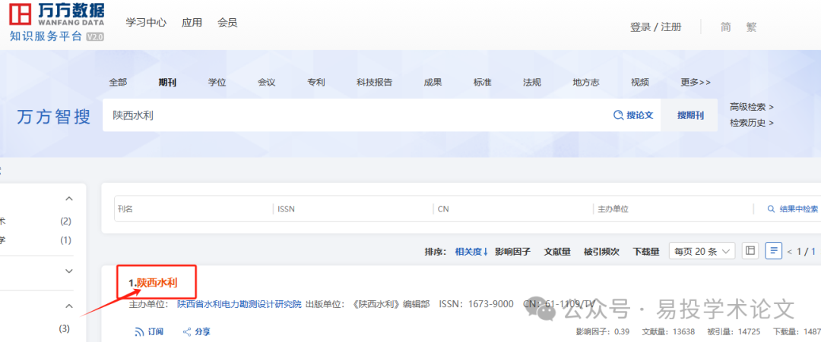Select the 法规 search tab
The width and height of the screenshot is (821, 342).
(x=532, y=82)
